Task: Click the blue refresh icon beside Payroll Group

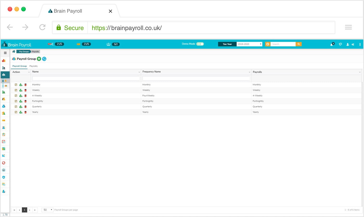Action: pyautogui.click(x=44, y=59)
